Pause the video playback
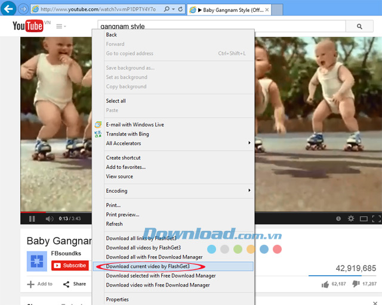This screenshot has height=305, width=382. click(x=32, y=219)
